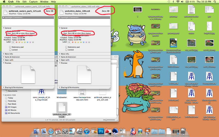Lock the yorkshire_dales_100.sv6 file

tap(66, 50)
